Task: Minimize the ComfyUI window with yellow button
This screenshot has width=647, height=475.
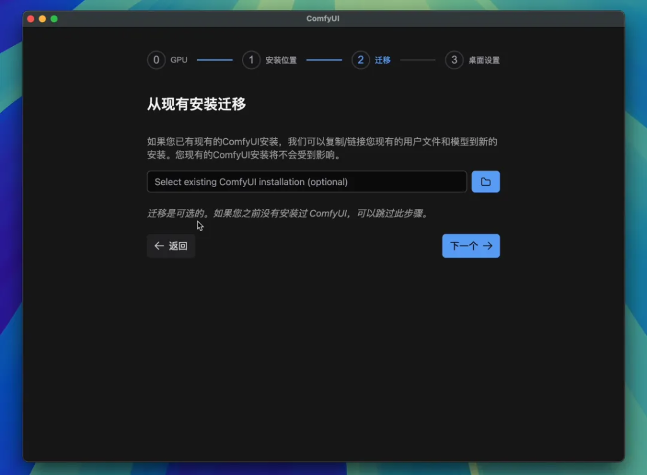Action: tap(42, 18)
